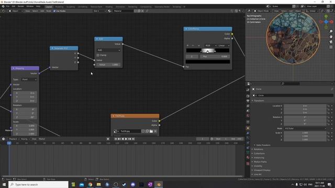Open the World properties tab icon
The width and height of the screenshot is (335, 188).
[x=248, y=116]
